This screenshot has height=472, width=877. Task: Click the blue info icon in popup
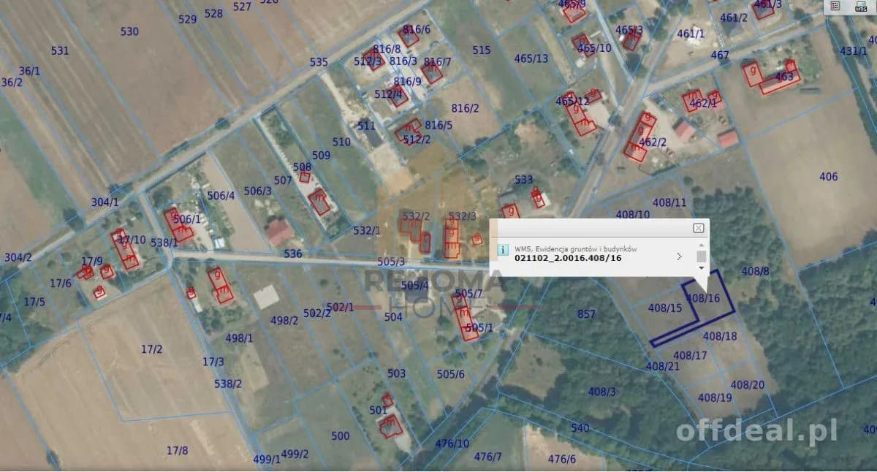click(x=503, y=250)
